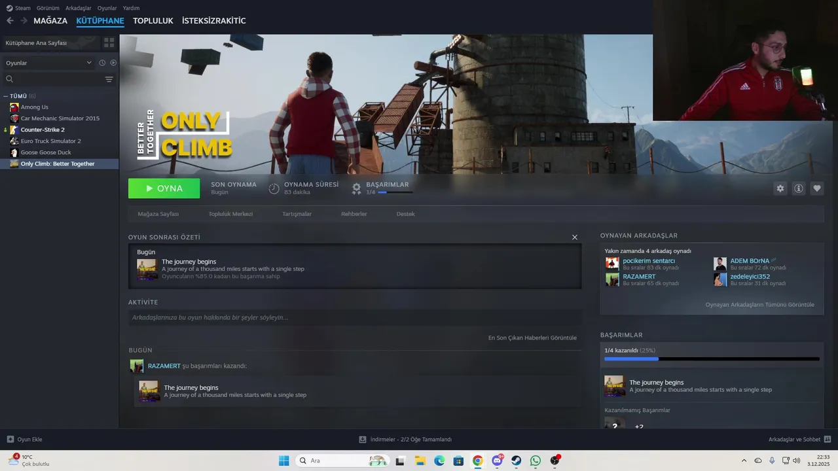Image resolution: width=838 pixels, height=471 pixels.
Task: Open Google Chrome from taskbar
Action: 478,461
